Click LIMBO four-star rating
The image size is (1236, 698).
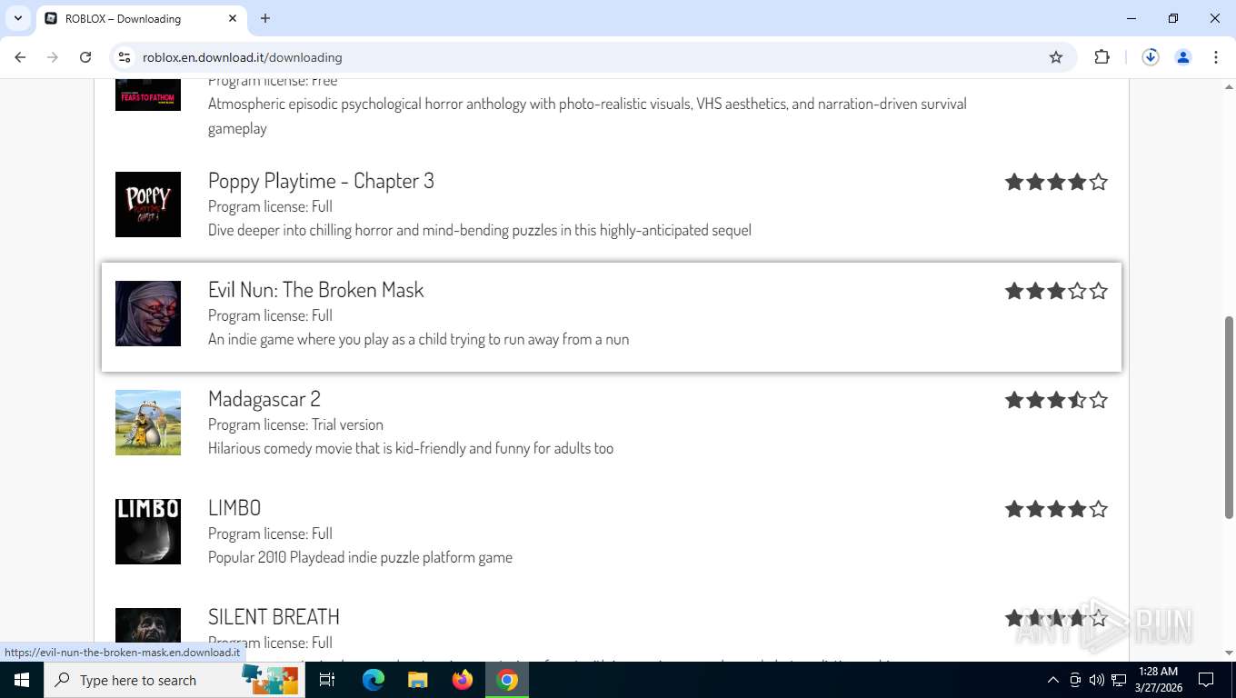(1056, 509)
